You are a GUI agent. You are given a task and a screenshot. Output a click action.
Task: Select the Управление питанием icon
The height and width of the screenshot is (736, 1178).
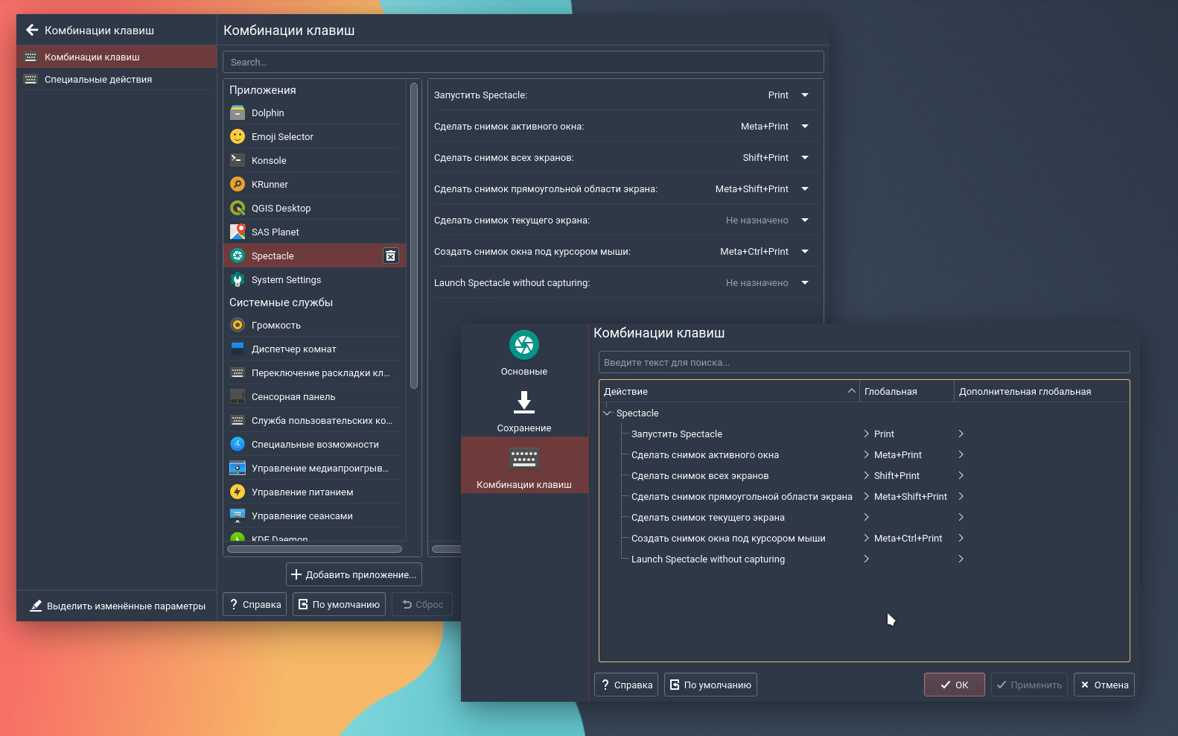click(238, 492)
